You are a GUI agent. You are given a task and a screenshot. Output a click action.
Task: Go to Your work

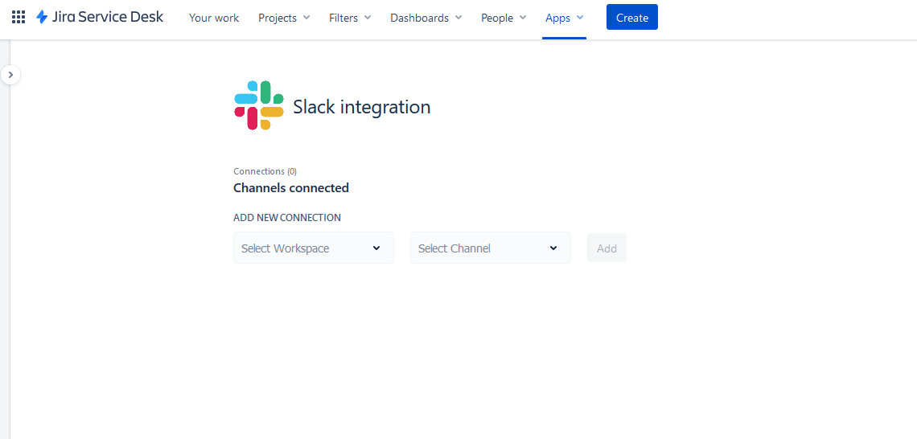click(214, 18)
